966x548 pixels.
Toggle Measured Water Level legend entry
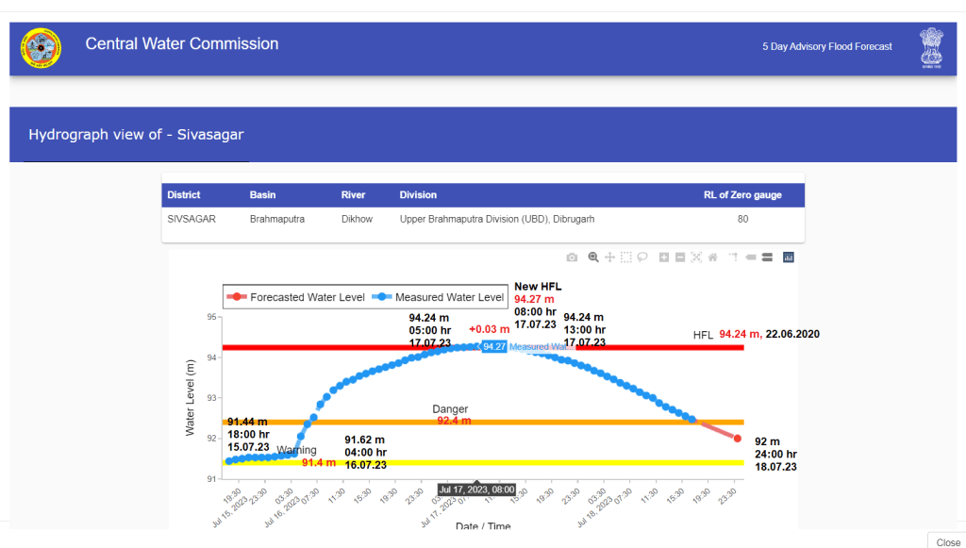click(438, 297)
